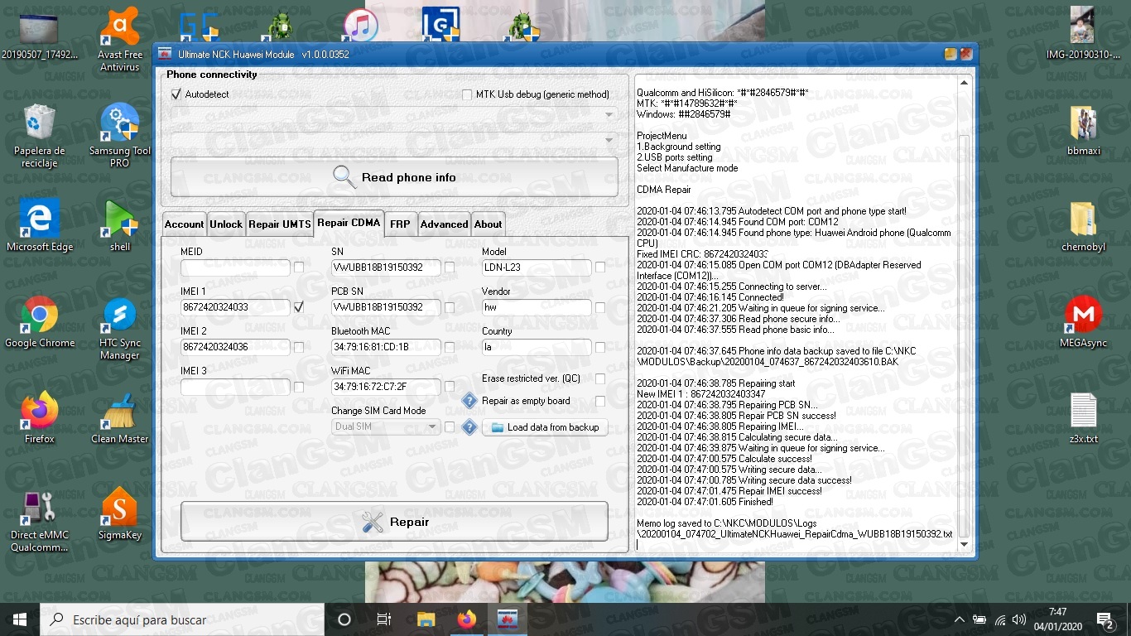Open the About tab
1131x636 pixels.
click(488, 224)
